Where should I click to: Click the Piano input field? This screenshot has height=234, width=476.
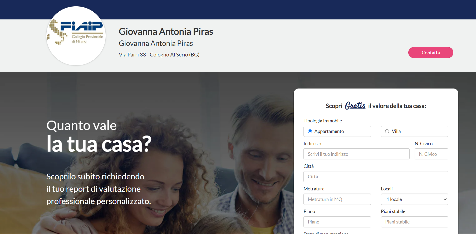[x=337, y=222]
